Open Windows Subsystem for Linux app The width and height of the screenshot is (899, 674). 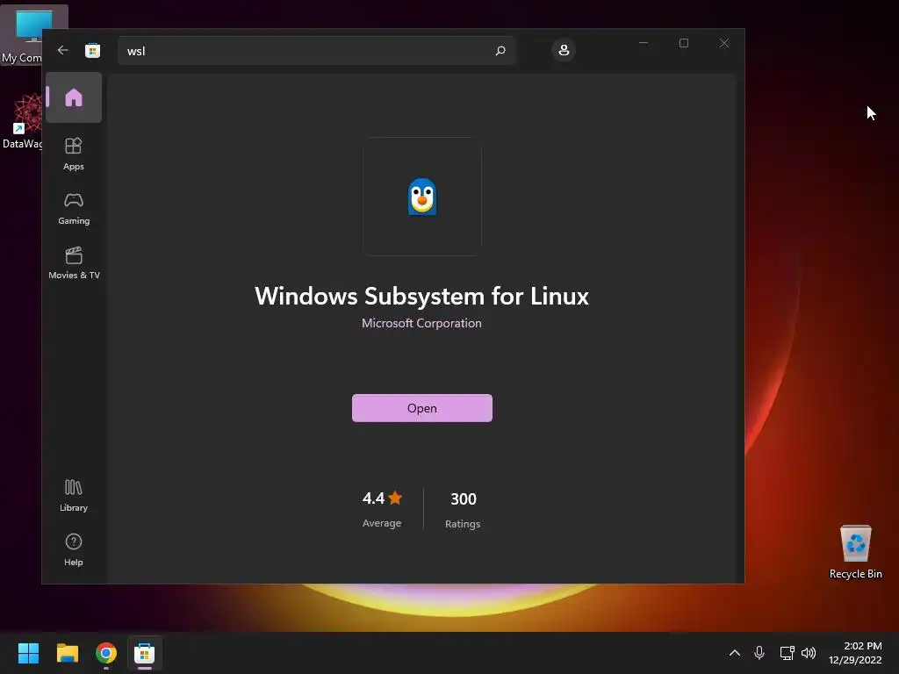pyautogui.click(x=422, y=408)
